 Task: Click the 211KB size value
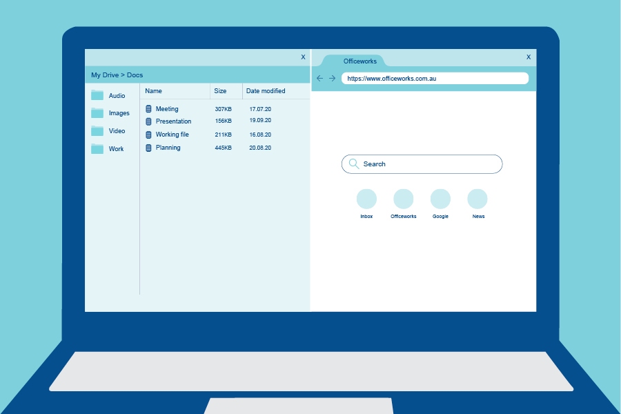click(x=223, y=135)
